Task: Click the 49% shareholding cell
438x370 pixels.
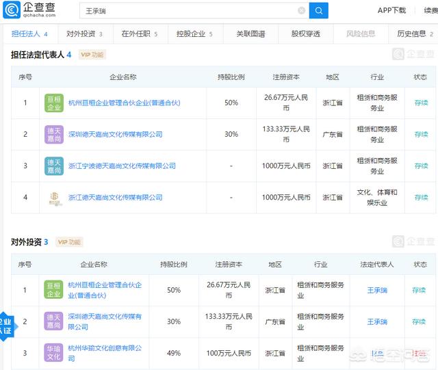Action: (x=174, y=354)
